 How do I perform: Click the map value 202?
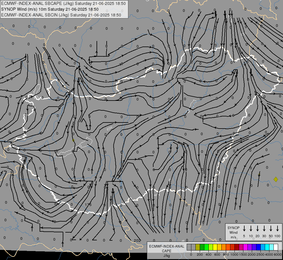pyautogui.click(x=137, y=240)
